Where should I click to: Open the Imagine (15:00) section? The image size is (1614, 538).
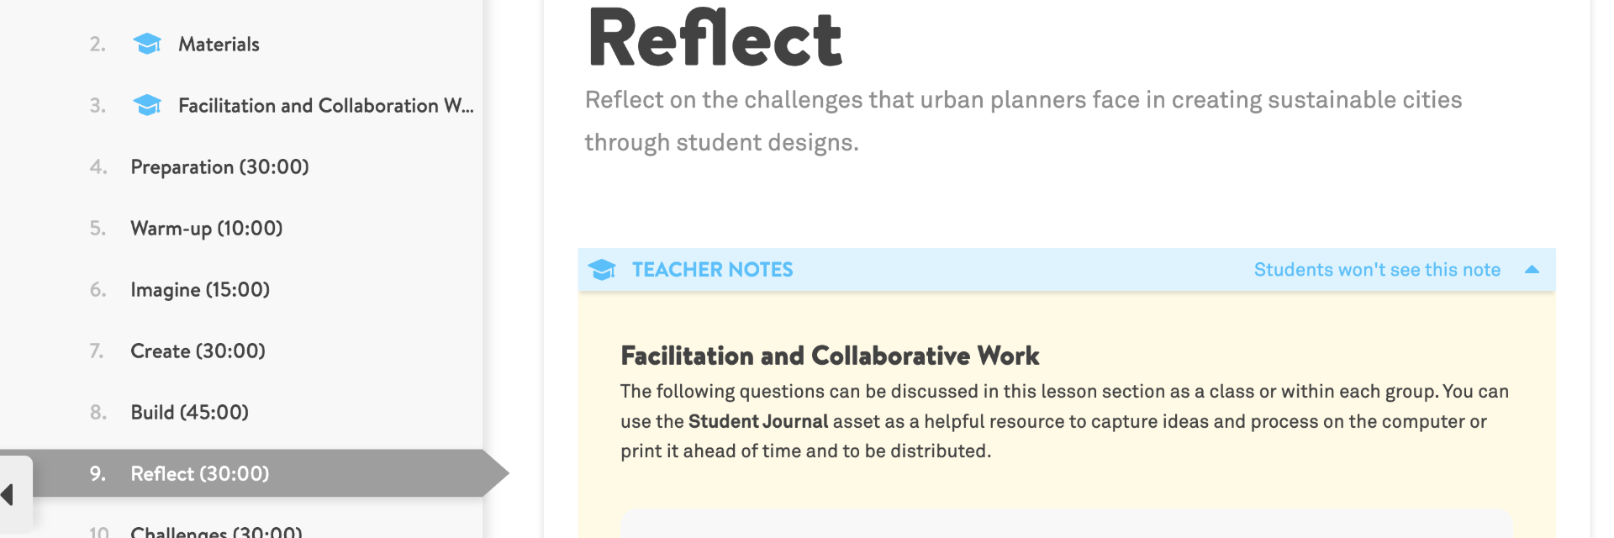click(x=200, y=290)
